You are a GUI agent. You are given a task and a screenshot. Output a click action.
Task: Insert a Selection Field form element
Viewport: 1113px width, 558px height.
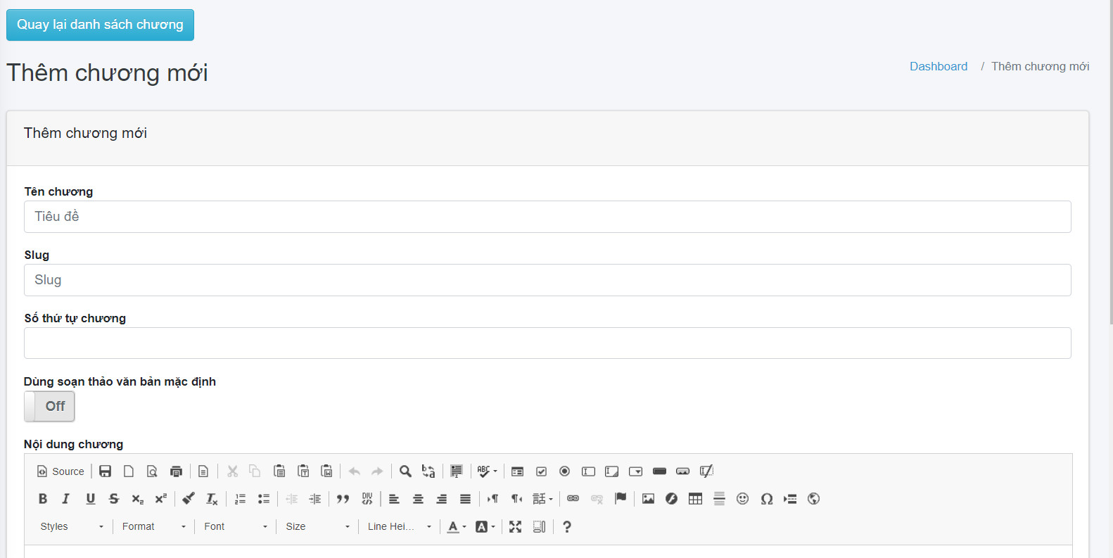(635, 471)
